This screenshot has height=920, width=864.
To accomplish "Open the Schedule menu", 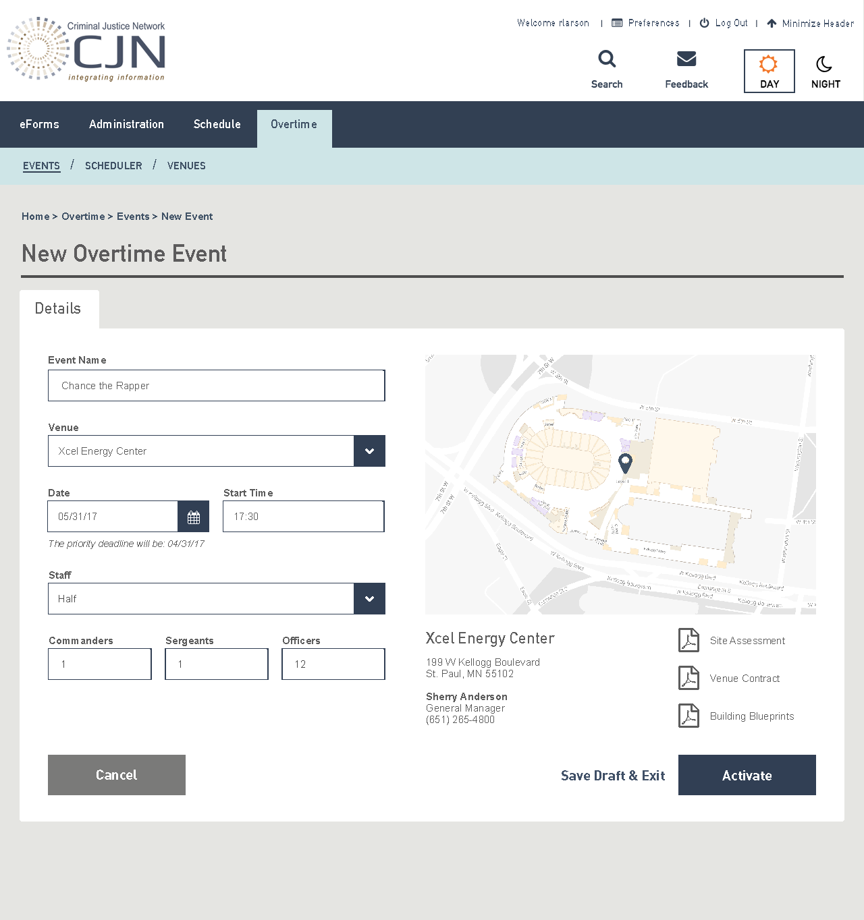I will point(217,124).
